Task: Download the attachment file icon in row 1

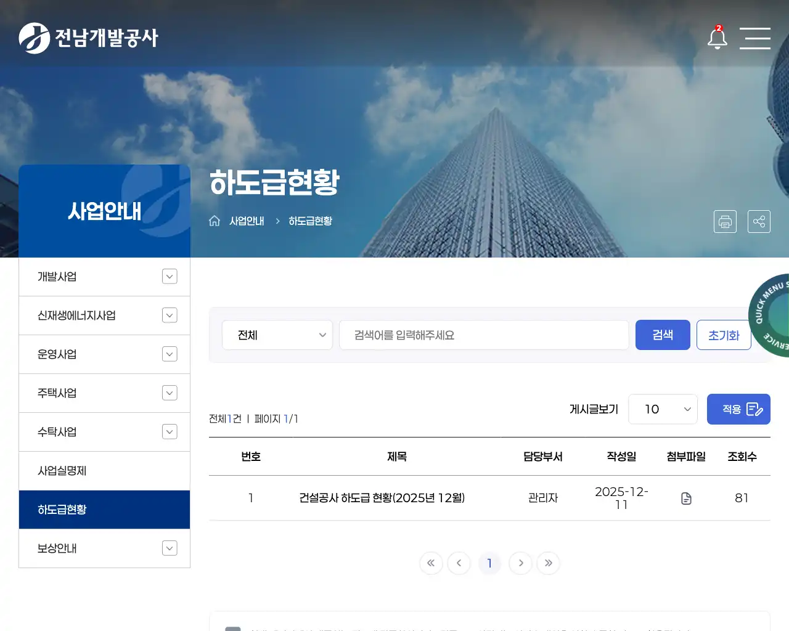Action: pyautogui.click(x=686, y=498)
